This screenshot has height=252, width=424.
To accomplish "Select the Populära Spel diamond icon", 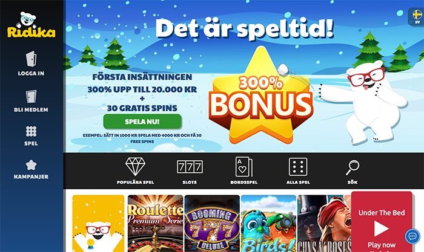I will (135, 167).
